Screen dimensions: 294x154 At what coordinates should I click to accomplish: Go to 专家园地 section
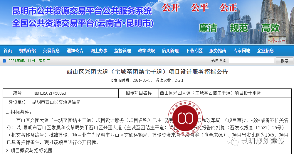click(242, 51)
